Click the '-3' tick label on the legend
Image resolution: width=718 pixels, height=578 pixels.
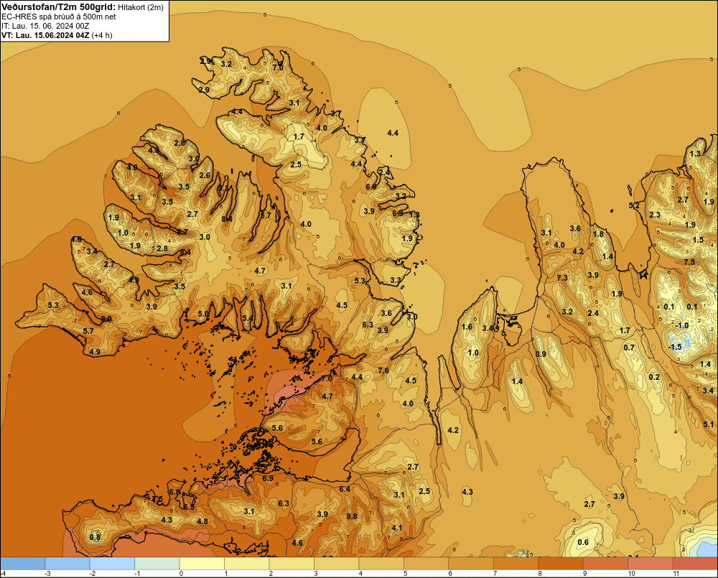(x=47, y=574)
